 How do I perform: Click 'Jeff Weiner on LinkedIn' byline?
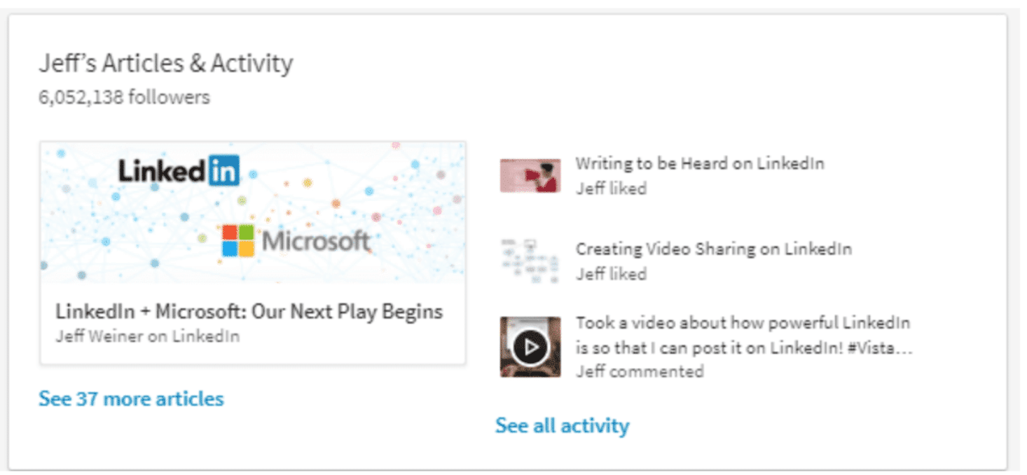click(147, 336)
